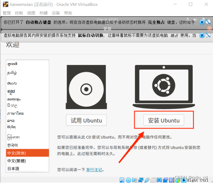Click the laptop Ubuntu logo image
213x183 pixels.
pos(164,87)
